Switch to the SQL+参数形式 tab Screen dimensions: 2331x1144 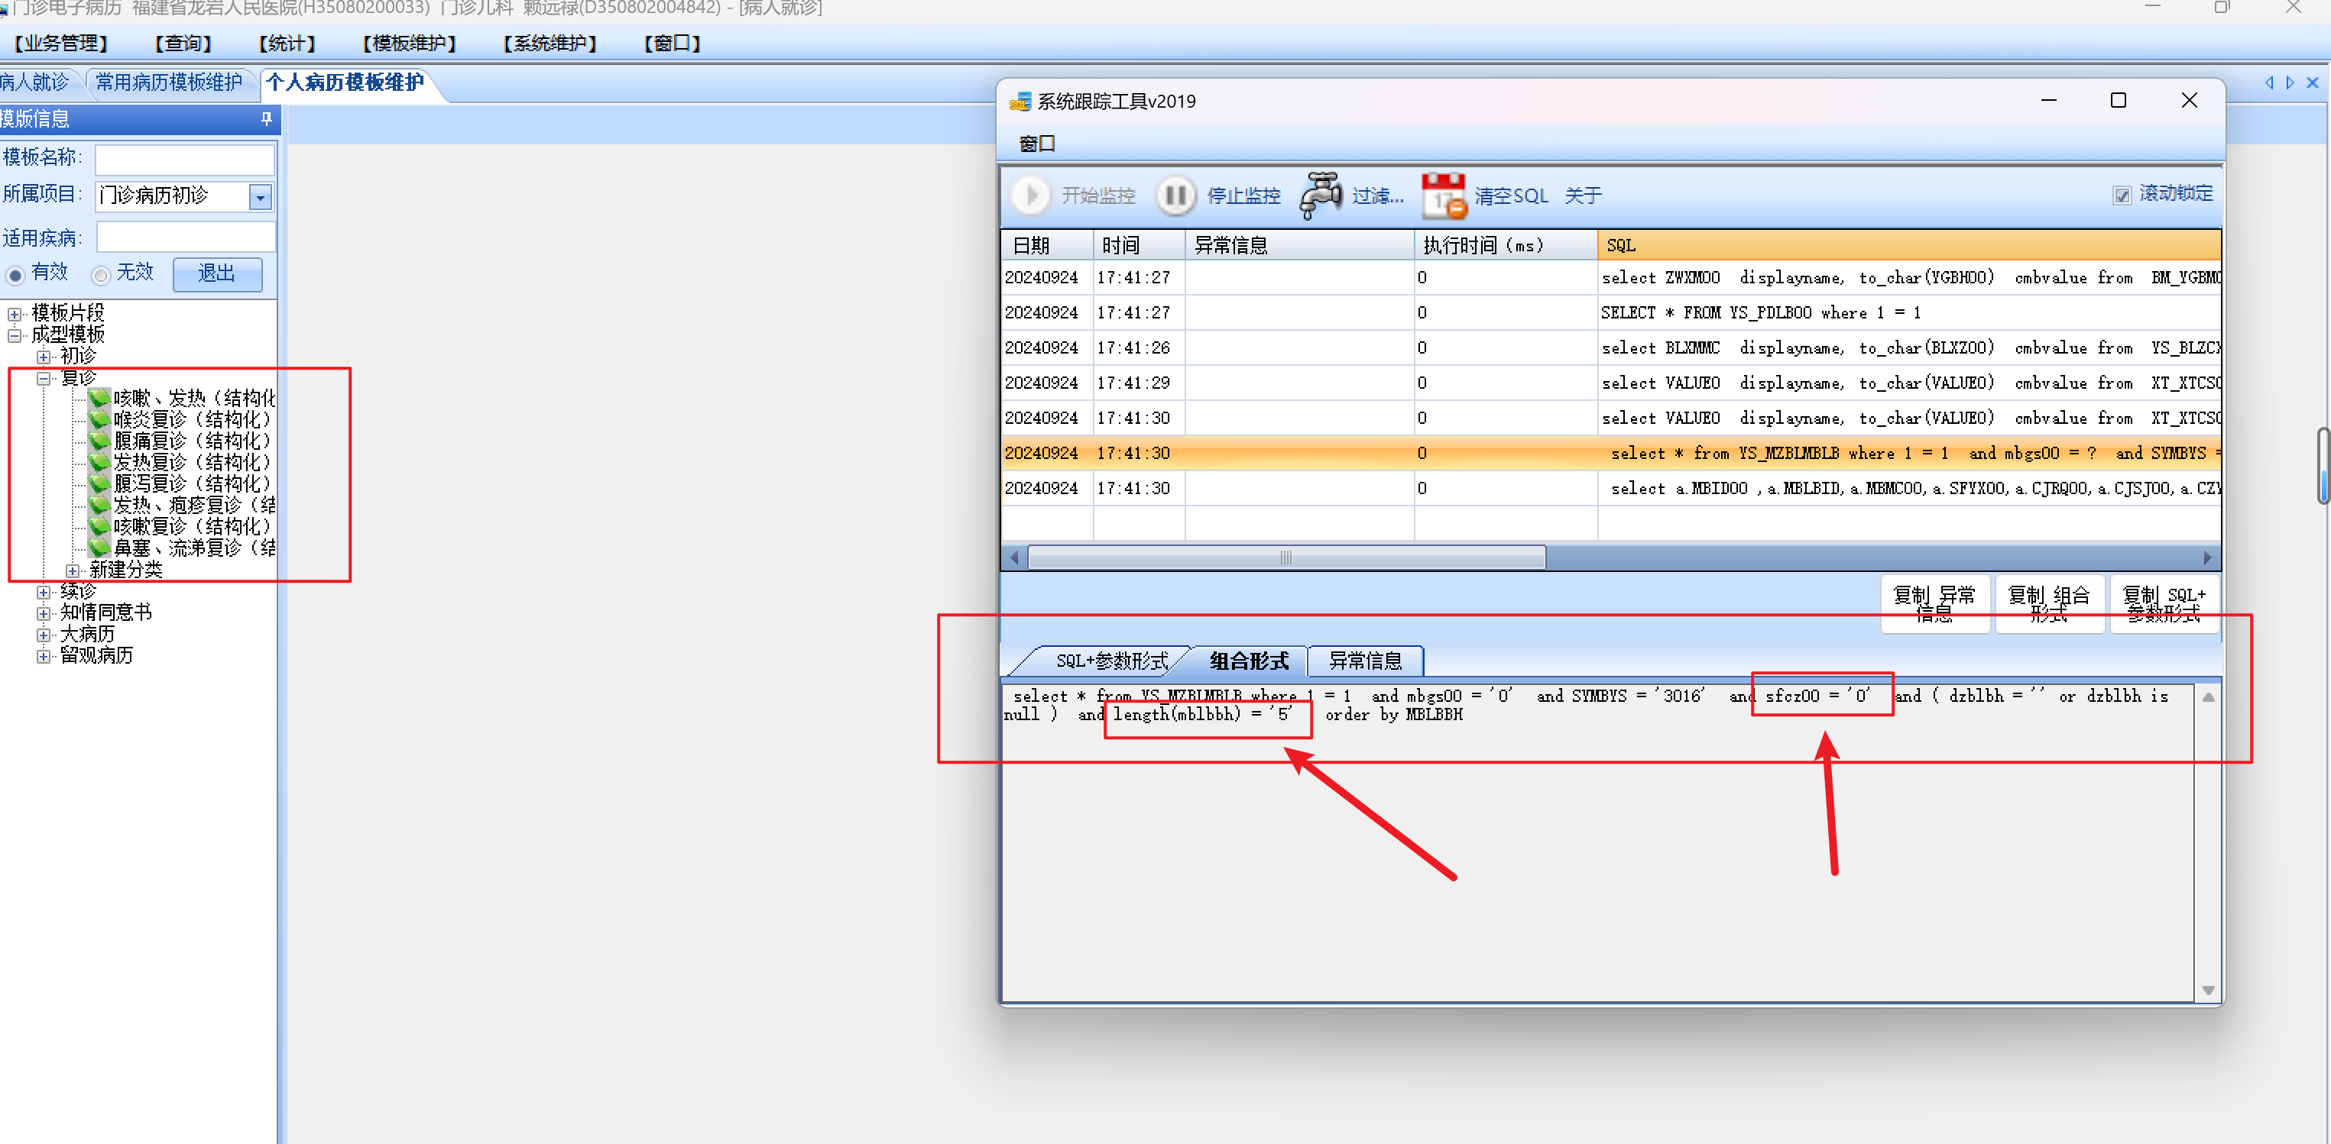point(1111,661)
